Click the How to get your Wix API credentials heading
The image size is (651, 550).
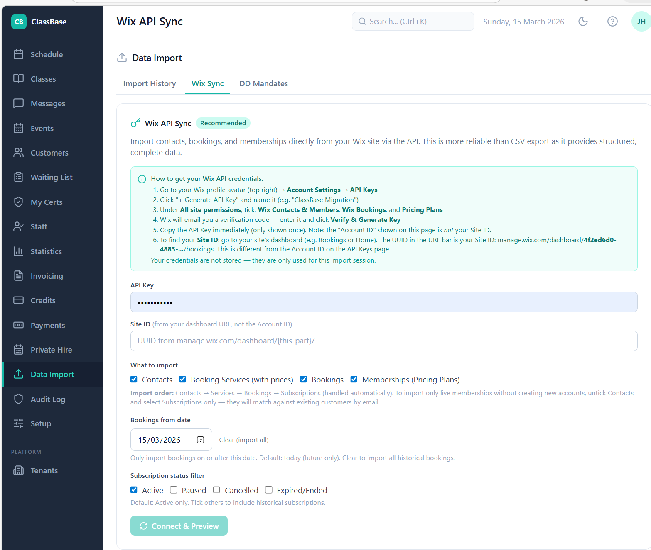tap(207, 178)
